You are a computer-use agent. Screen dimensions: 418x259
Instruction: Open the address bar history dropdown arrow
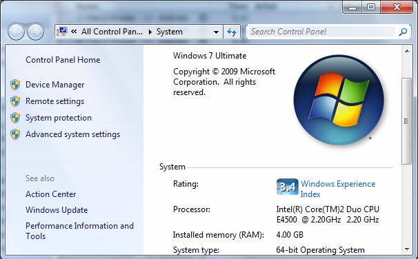(216, 32)
